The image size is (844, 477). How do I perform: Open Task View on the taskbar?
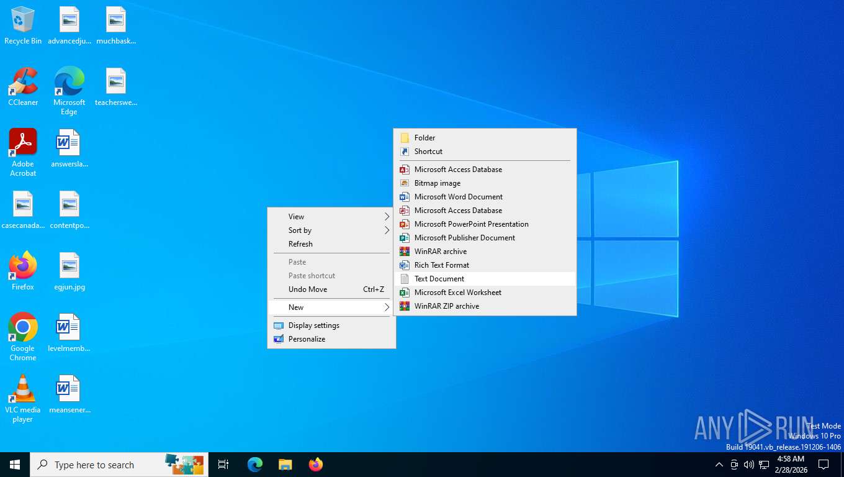pyautogui.click(x=223, y=465)
